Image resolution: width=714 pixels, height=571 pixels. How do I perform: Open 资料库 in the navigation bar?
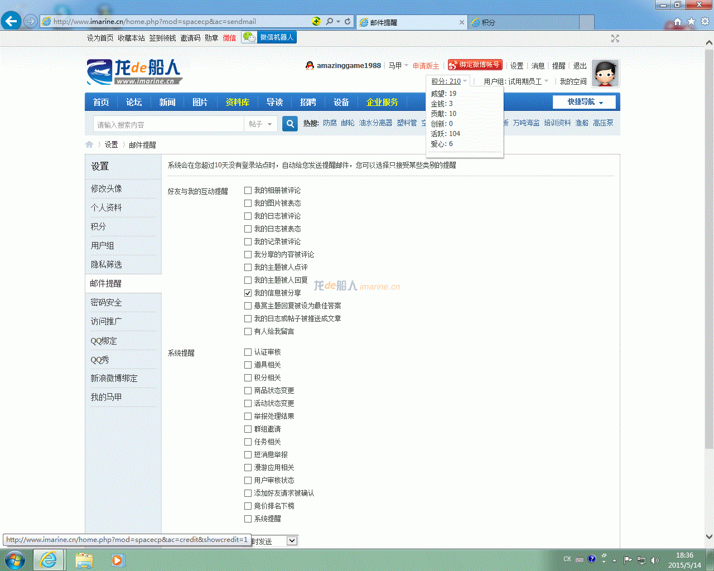pyautogui.click(x=238, y=102)
